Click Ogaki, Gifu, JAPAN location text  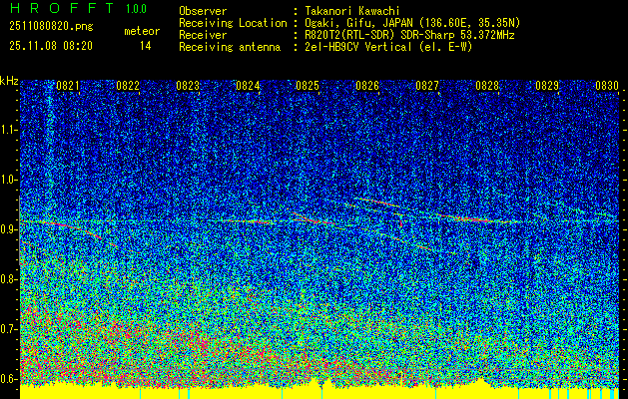pos(413,23)
